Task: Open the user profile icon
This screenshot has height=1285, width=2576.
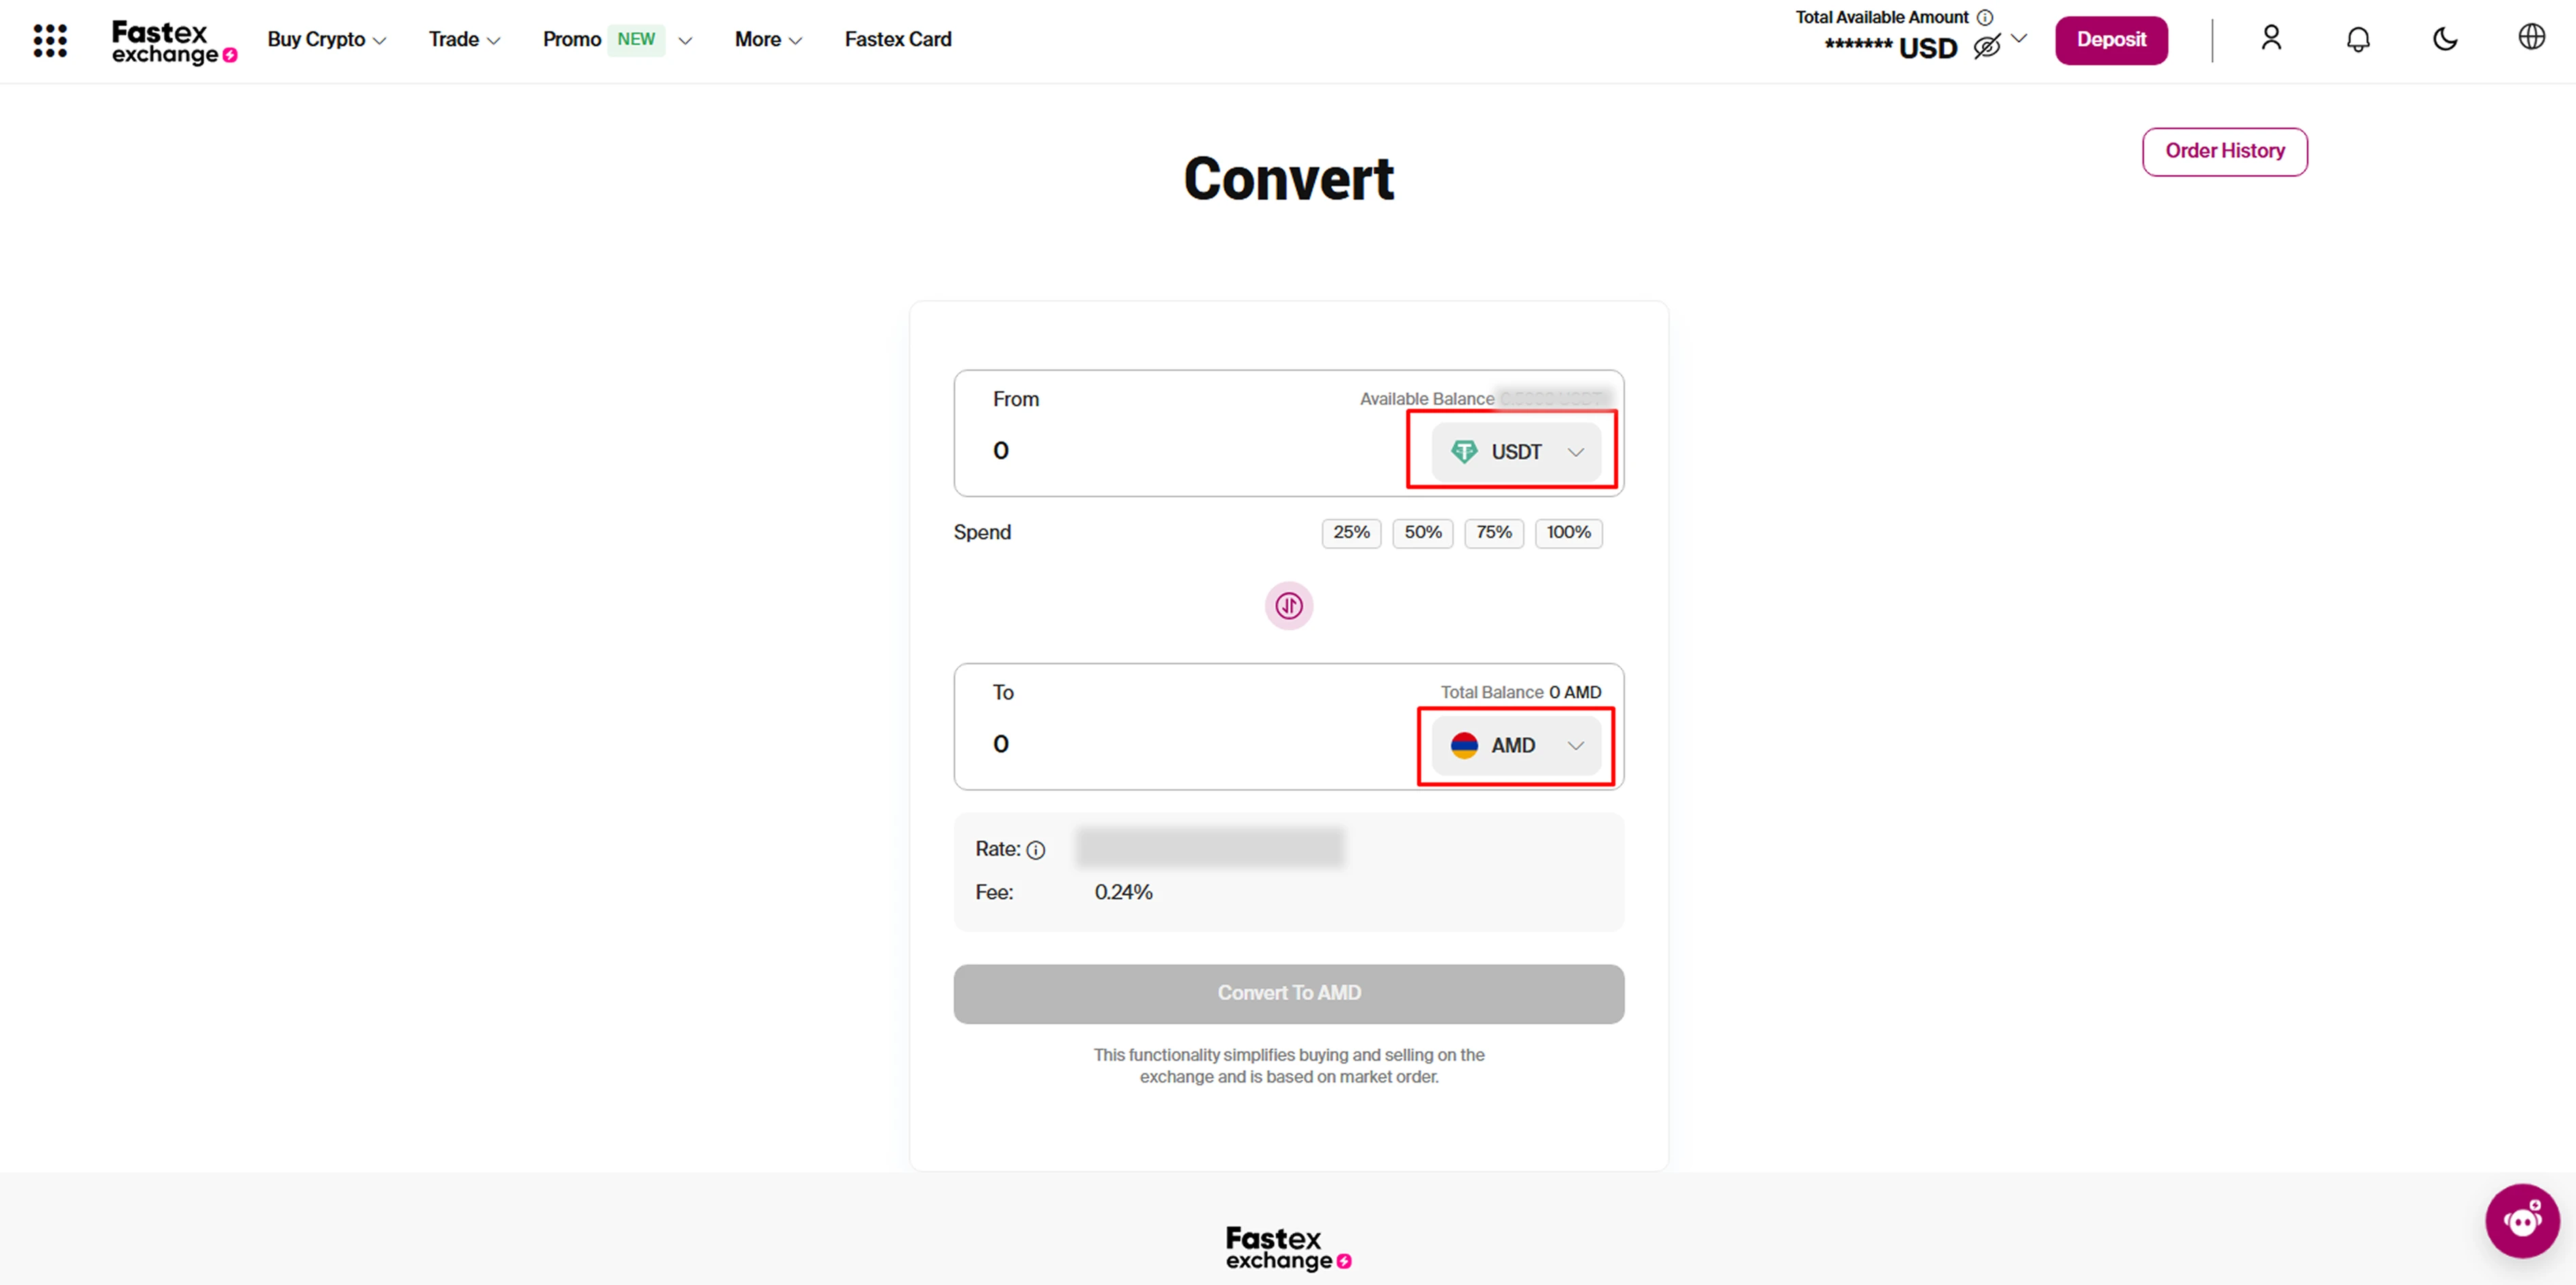Action: pos(2271,39)
